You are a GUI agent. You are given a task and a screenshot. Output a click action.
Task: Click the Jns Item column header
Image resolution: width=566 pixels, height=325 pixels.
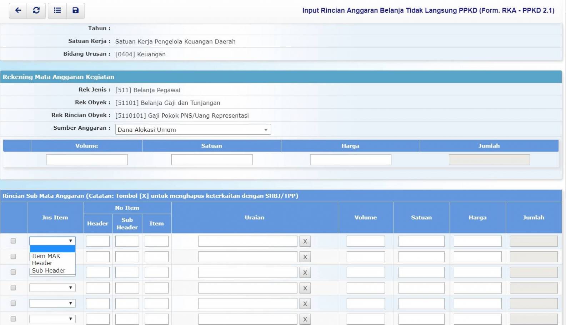55,217
